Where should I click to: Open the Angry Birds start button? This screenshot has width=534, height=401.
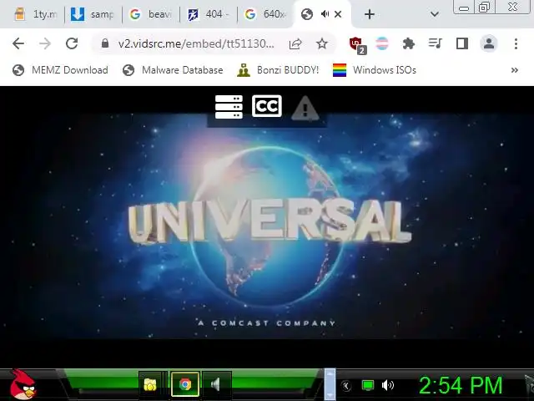(23, 384)
